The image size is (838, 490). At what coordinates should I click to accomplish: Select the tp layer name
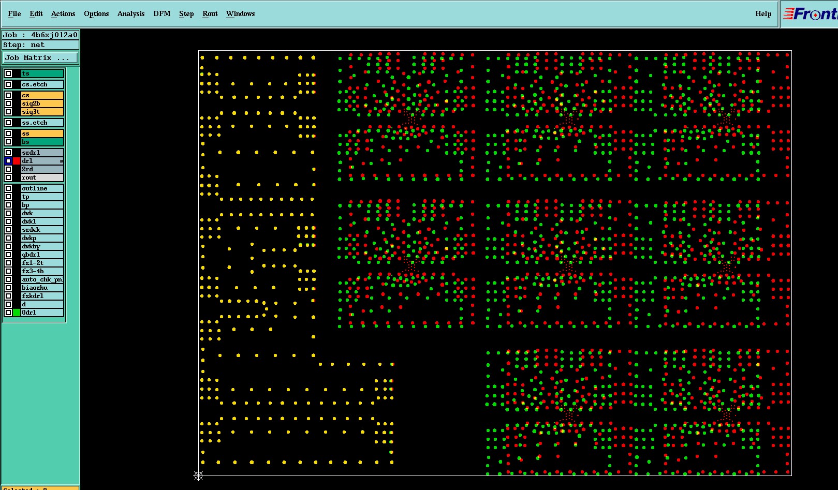click(x=42, y=197)
